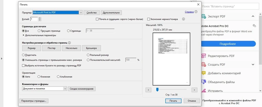This screenshot has width=262, height=107.
Task: Click the Create PDF icon
Action: pyautogui.click(x=204, y=65)
